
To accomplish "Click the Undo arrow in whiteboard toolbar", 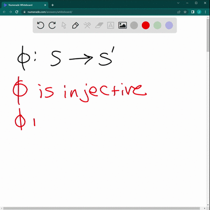I will click(x=40, y=25).
